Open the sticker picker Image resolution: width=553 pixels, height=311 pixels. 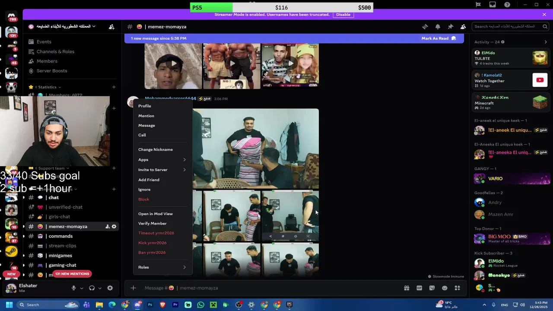pos(432,288)
